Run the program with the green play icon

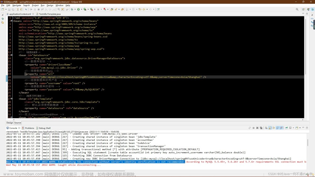tap(78, 9)
